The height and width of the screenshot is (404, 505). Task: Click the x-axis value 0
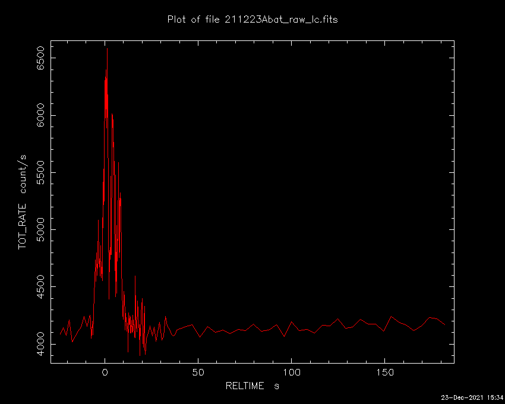(105, 373)
